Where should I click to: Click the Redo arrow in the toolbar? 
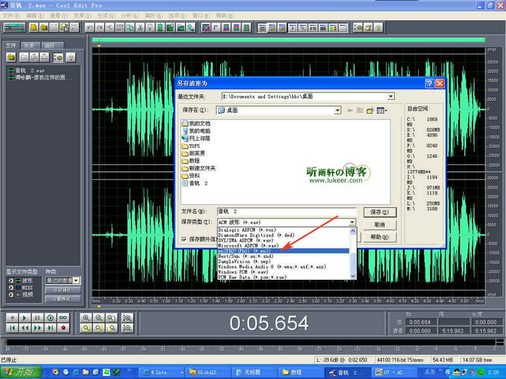pyautogui.click(x=99, y=28)
